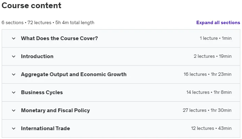Open the chevron next to Business Cycles
The height and width of the screenshot is (139, 242).
click(x=14, y=92)
